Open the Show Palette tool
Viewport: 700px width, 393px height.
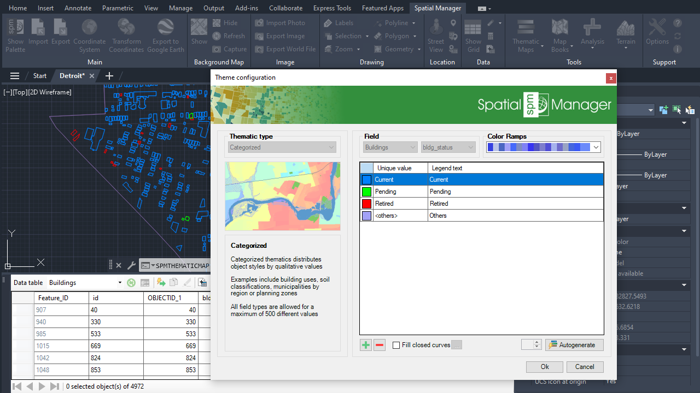(15, 35)
